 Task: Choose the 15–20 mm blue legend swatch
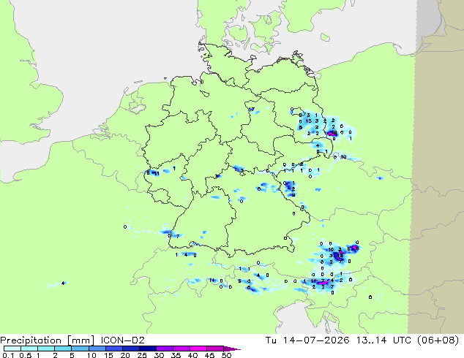(113, 349)
